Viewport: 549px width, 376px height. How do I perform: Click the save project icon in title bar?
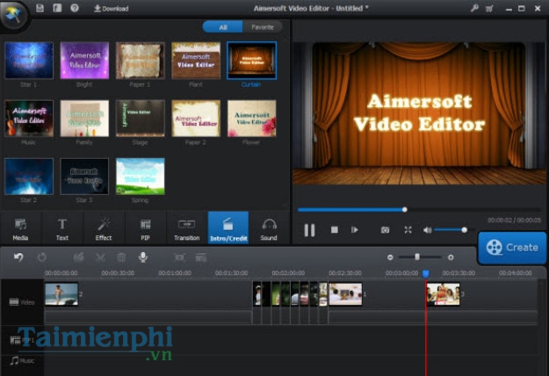pos(40,8)
